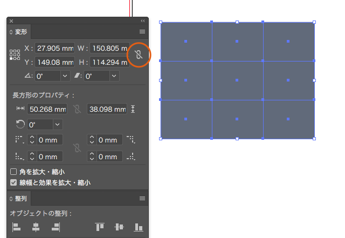The width and height of the screenshot is (345, 238).
Task: Align objects to vertical center
Action: pos(119,227)
